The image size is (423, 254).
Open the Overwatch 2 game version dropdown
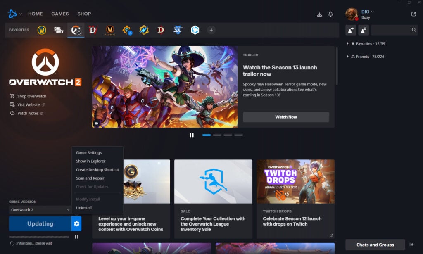tap(39, 210)
